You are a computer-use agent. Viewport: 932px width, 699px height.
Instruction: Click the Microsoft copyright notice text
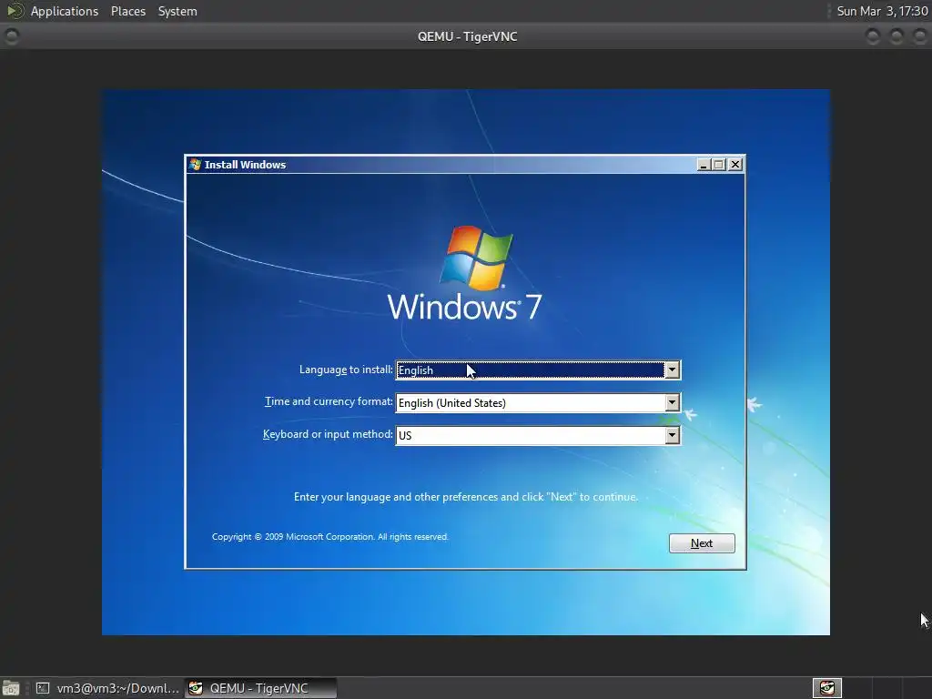tap(329, 537)
